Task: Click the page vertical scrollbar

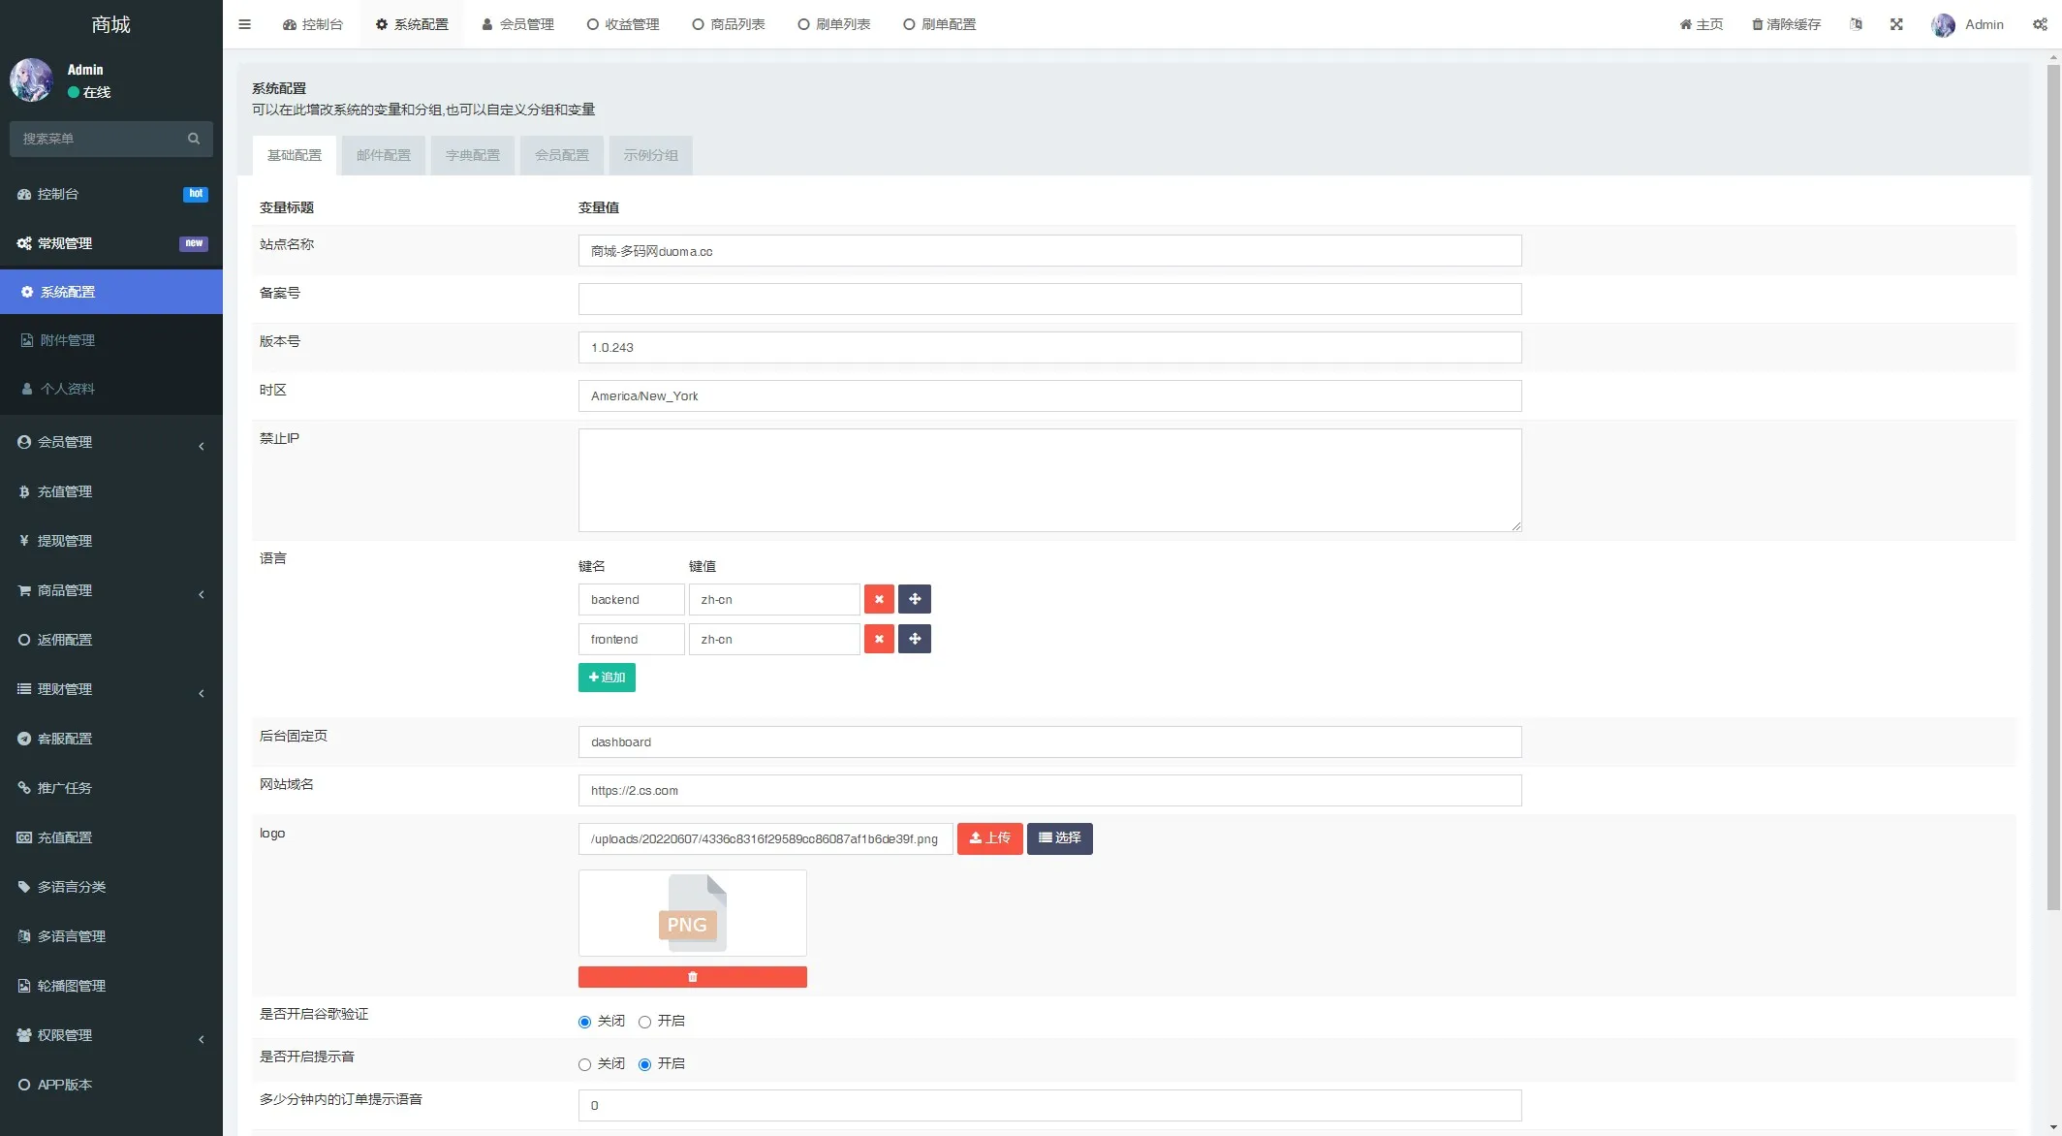Action: pos(2053,485)
